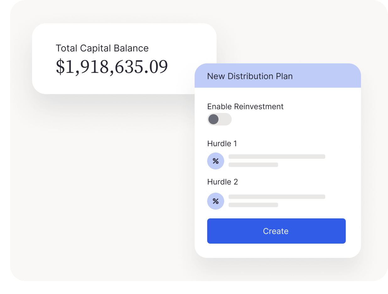
Task: Click the short placeholder bar in Hurdle 1
Action: pyautogui.click(x=253, y=165)
